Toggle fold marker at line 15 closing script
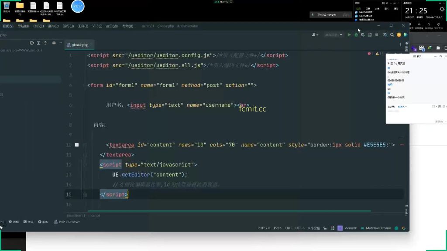This screenshot has width=447, height=251. tap(85, 195)
